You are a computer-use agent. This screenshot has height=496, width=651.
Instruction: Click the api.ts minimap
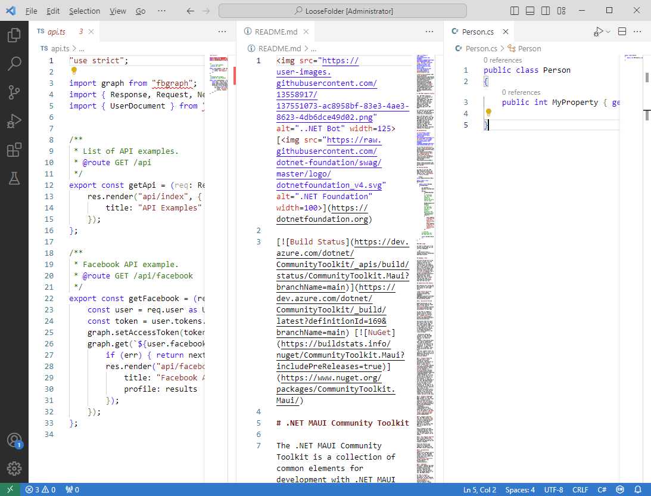click(x=219, y=73)
